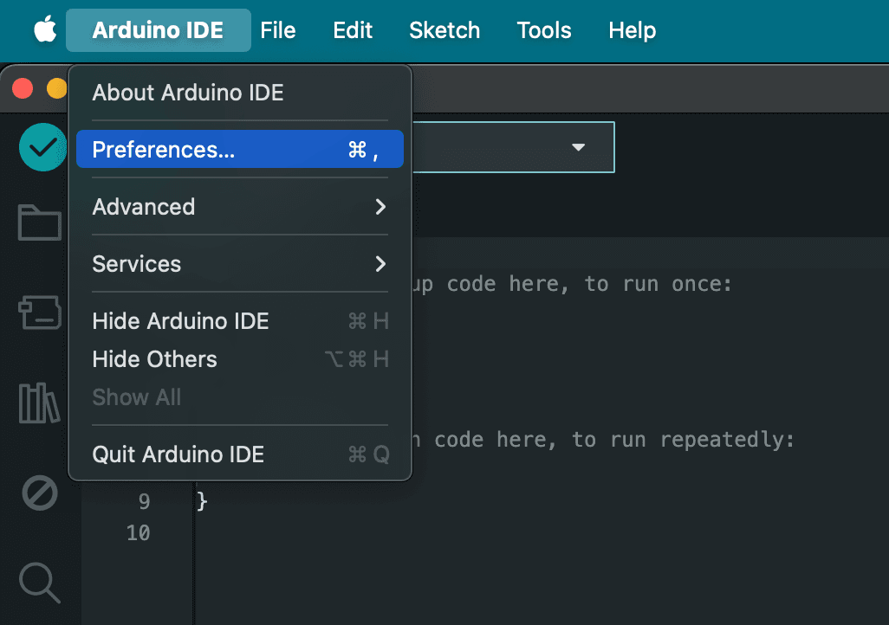Open the Help menu
The height and width of the screenshot is (625, 889).
pos(633,30)
